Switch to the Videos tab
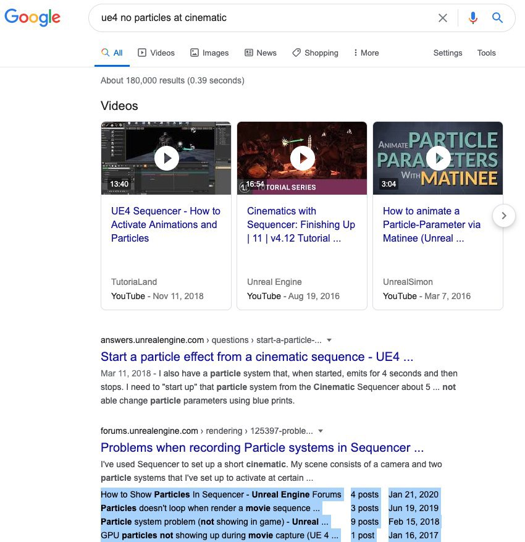This screenshot has height=542, width=525. pyautogui.click(x=156, y=53)
